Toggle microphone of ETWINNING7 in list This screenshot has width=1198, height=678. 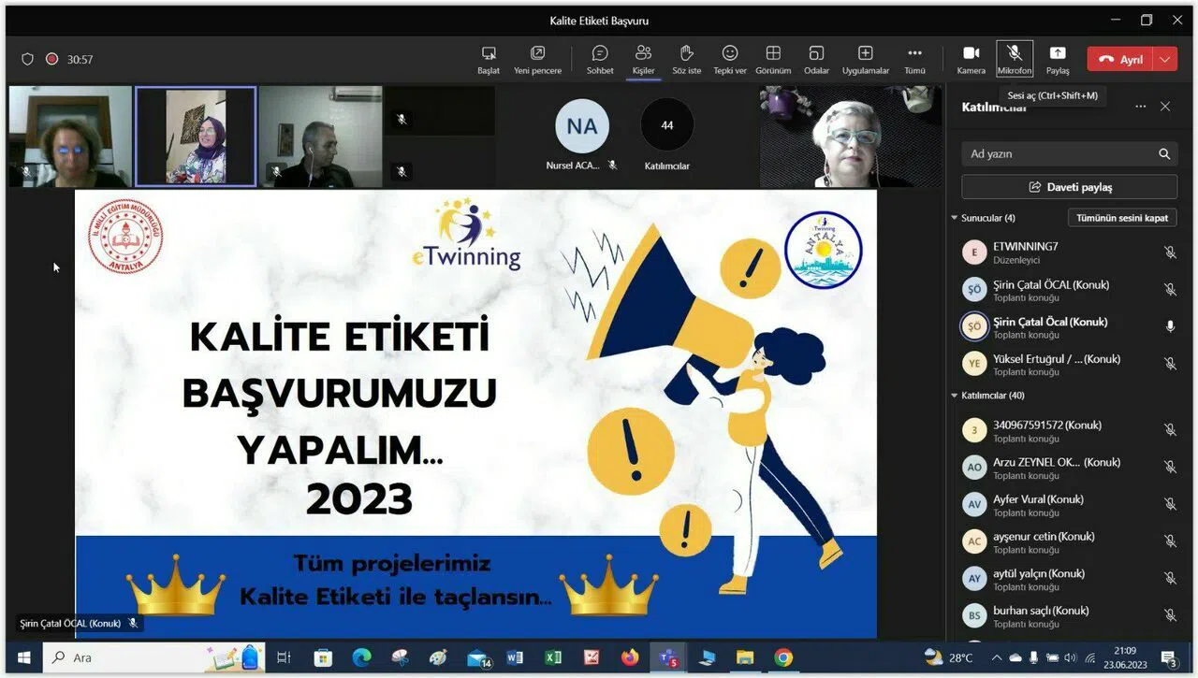1170,252
